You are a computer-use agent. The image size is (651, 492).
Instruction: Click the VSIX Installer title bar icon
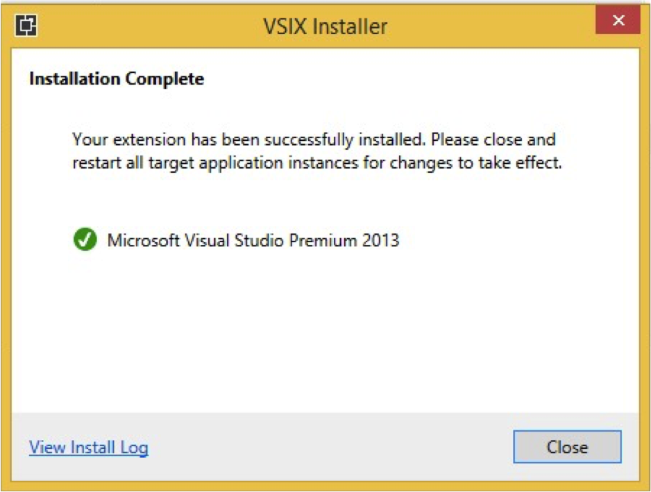[x=26, y=25]
